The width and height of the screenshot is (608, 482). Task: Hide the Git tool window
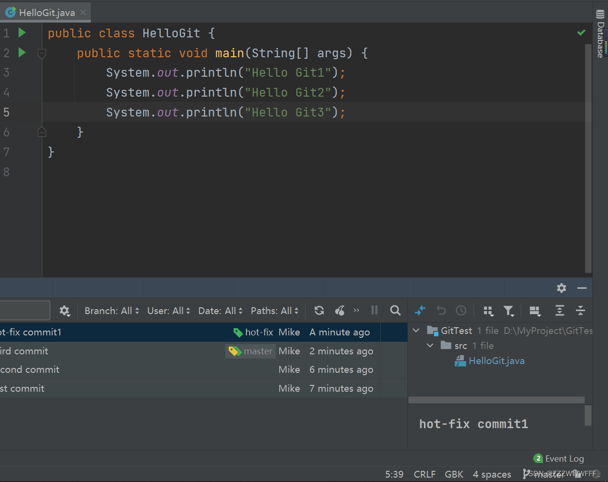point(582,288)
